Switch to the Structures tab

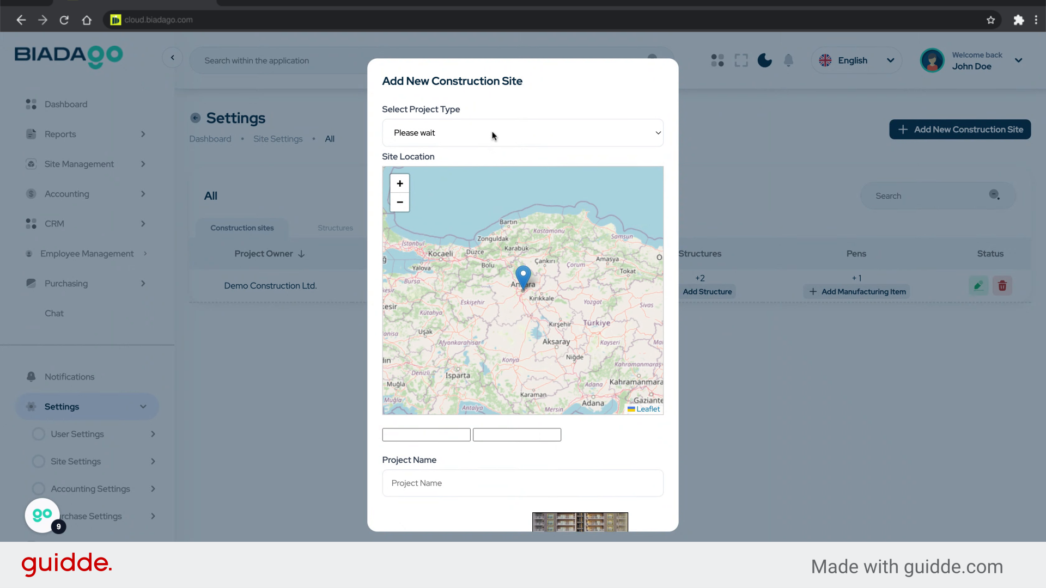335,228
